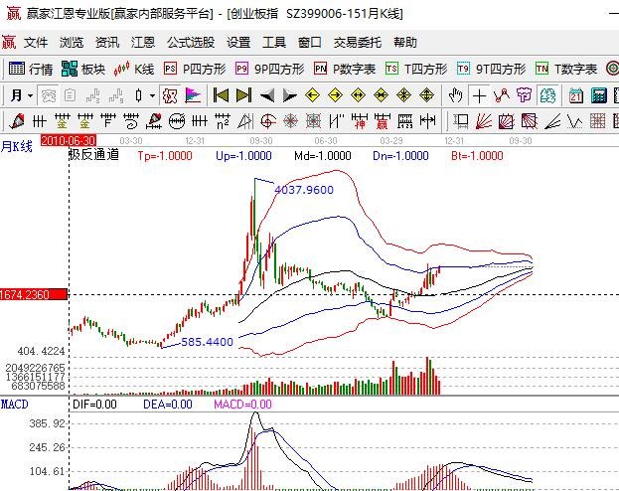Toggle the 权 adjustment icon
Screen dimensions: 619x491
[170, 95]
